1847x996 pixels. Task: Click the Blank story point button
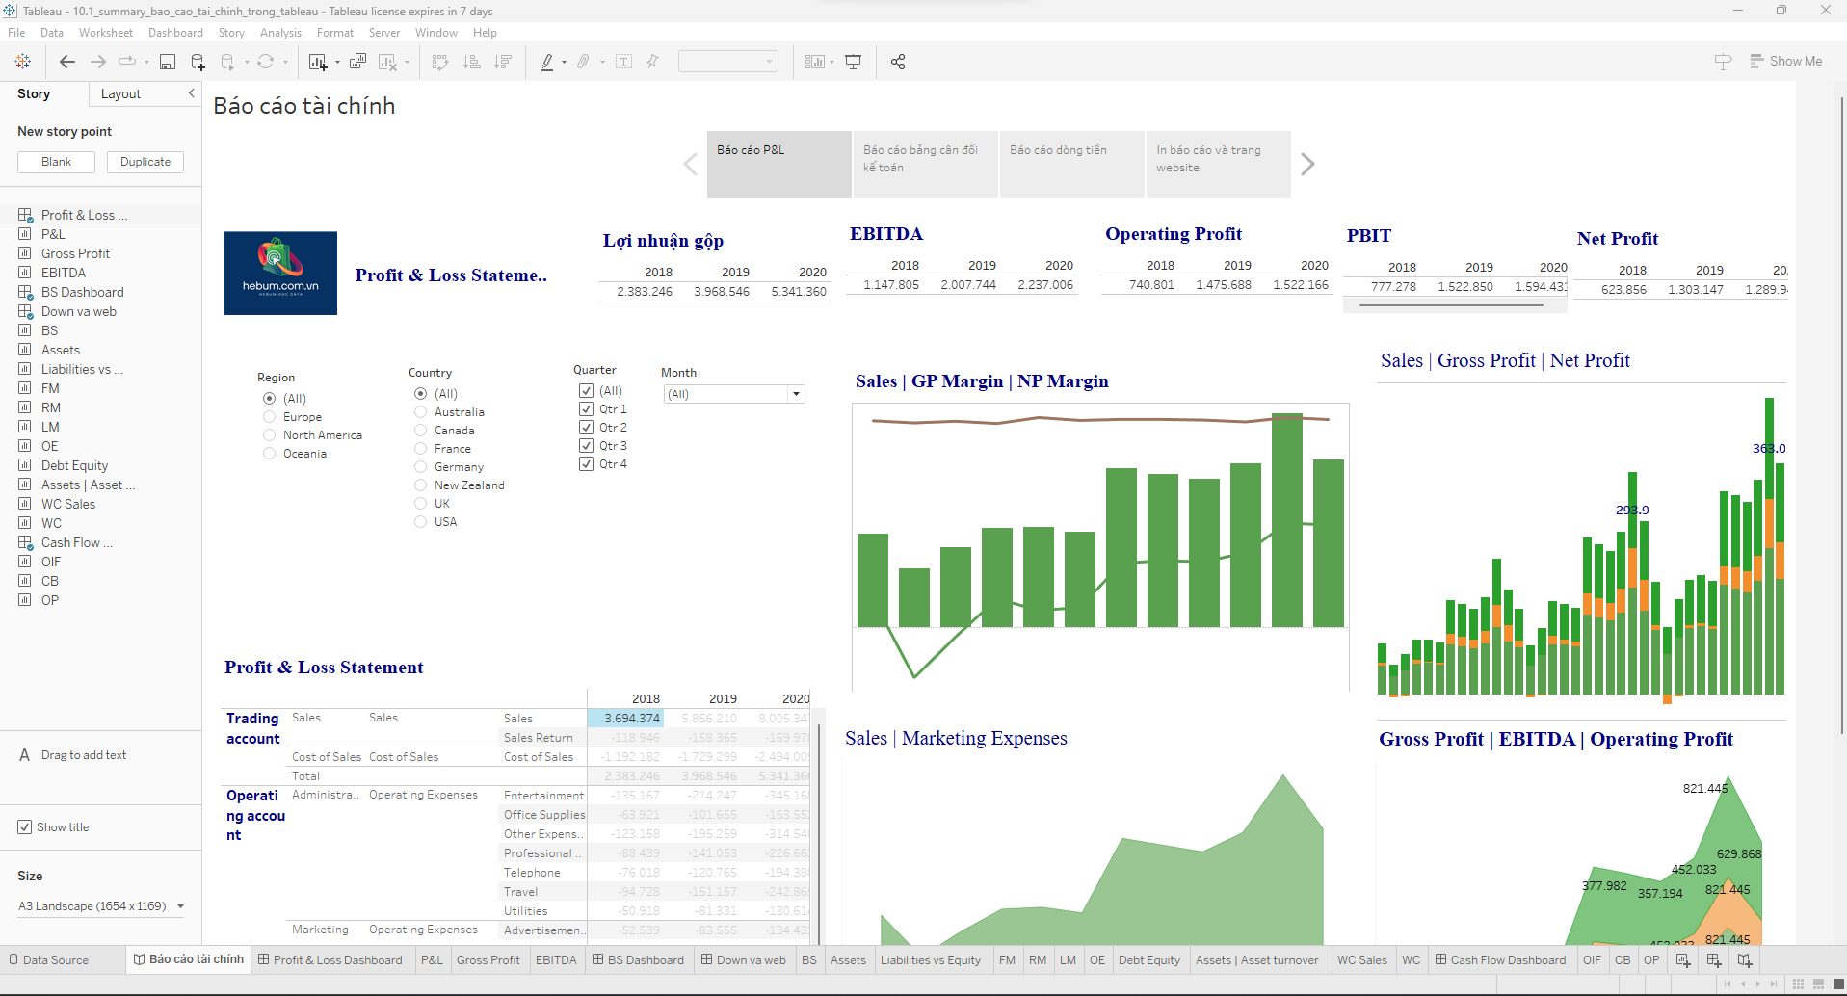(x=56, y=162)
